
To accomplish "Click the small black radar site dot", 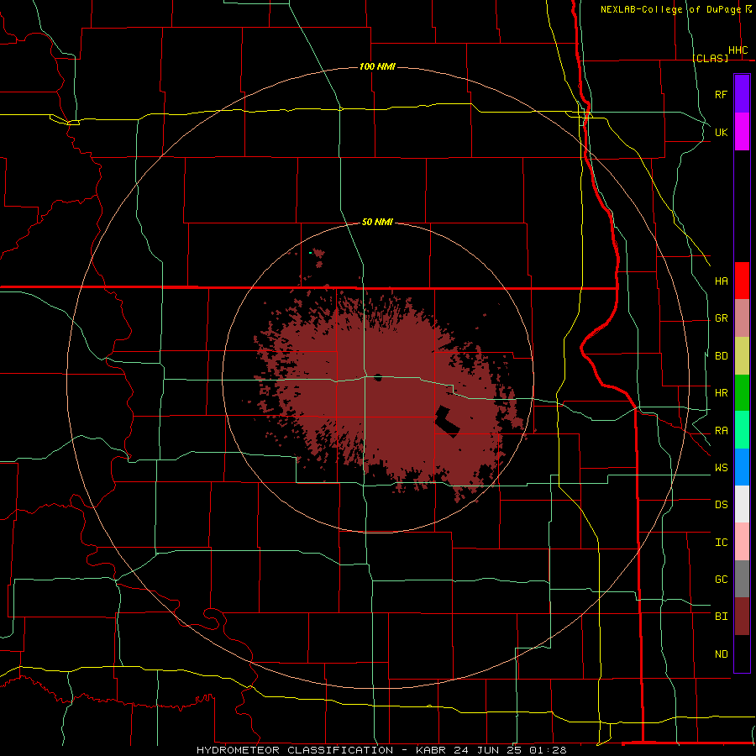I will (x=378, y=377).
